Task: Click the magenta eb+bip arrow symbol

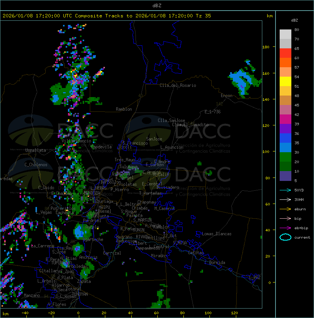Action: point(285,228)
